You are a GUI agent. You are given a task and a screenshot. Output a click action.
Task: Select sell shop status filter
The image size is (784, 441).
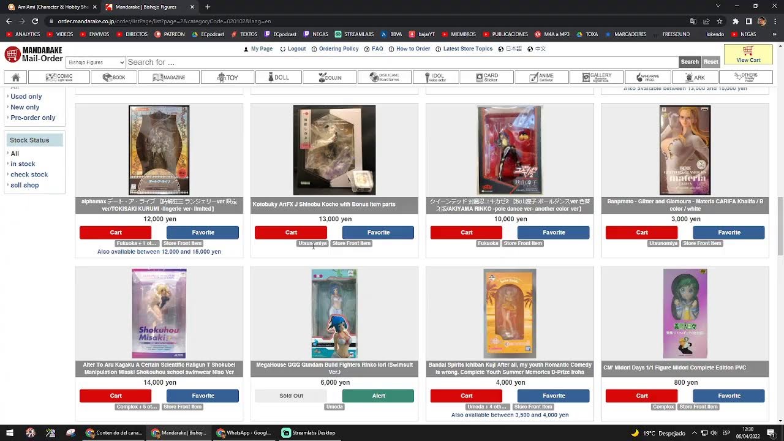click(24, 185)
